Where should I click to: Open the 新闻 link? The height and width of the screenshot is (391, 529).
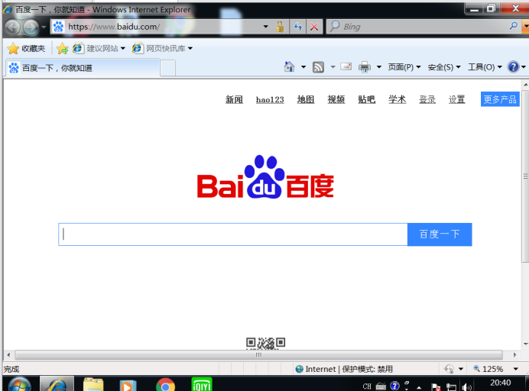(x=234, y=99)
